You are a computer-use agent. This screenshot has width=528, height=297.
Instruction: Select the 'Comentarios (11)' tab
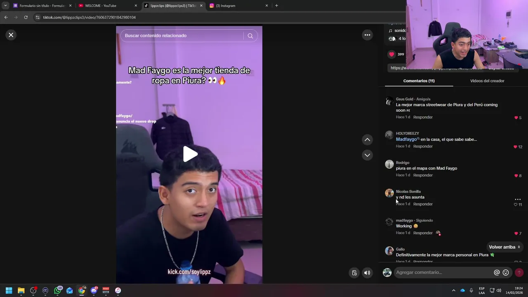(x=419, y=81)
